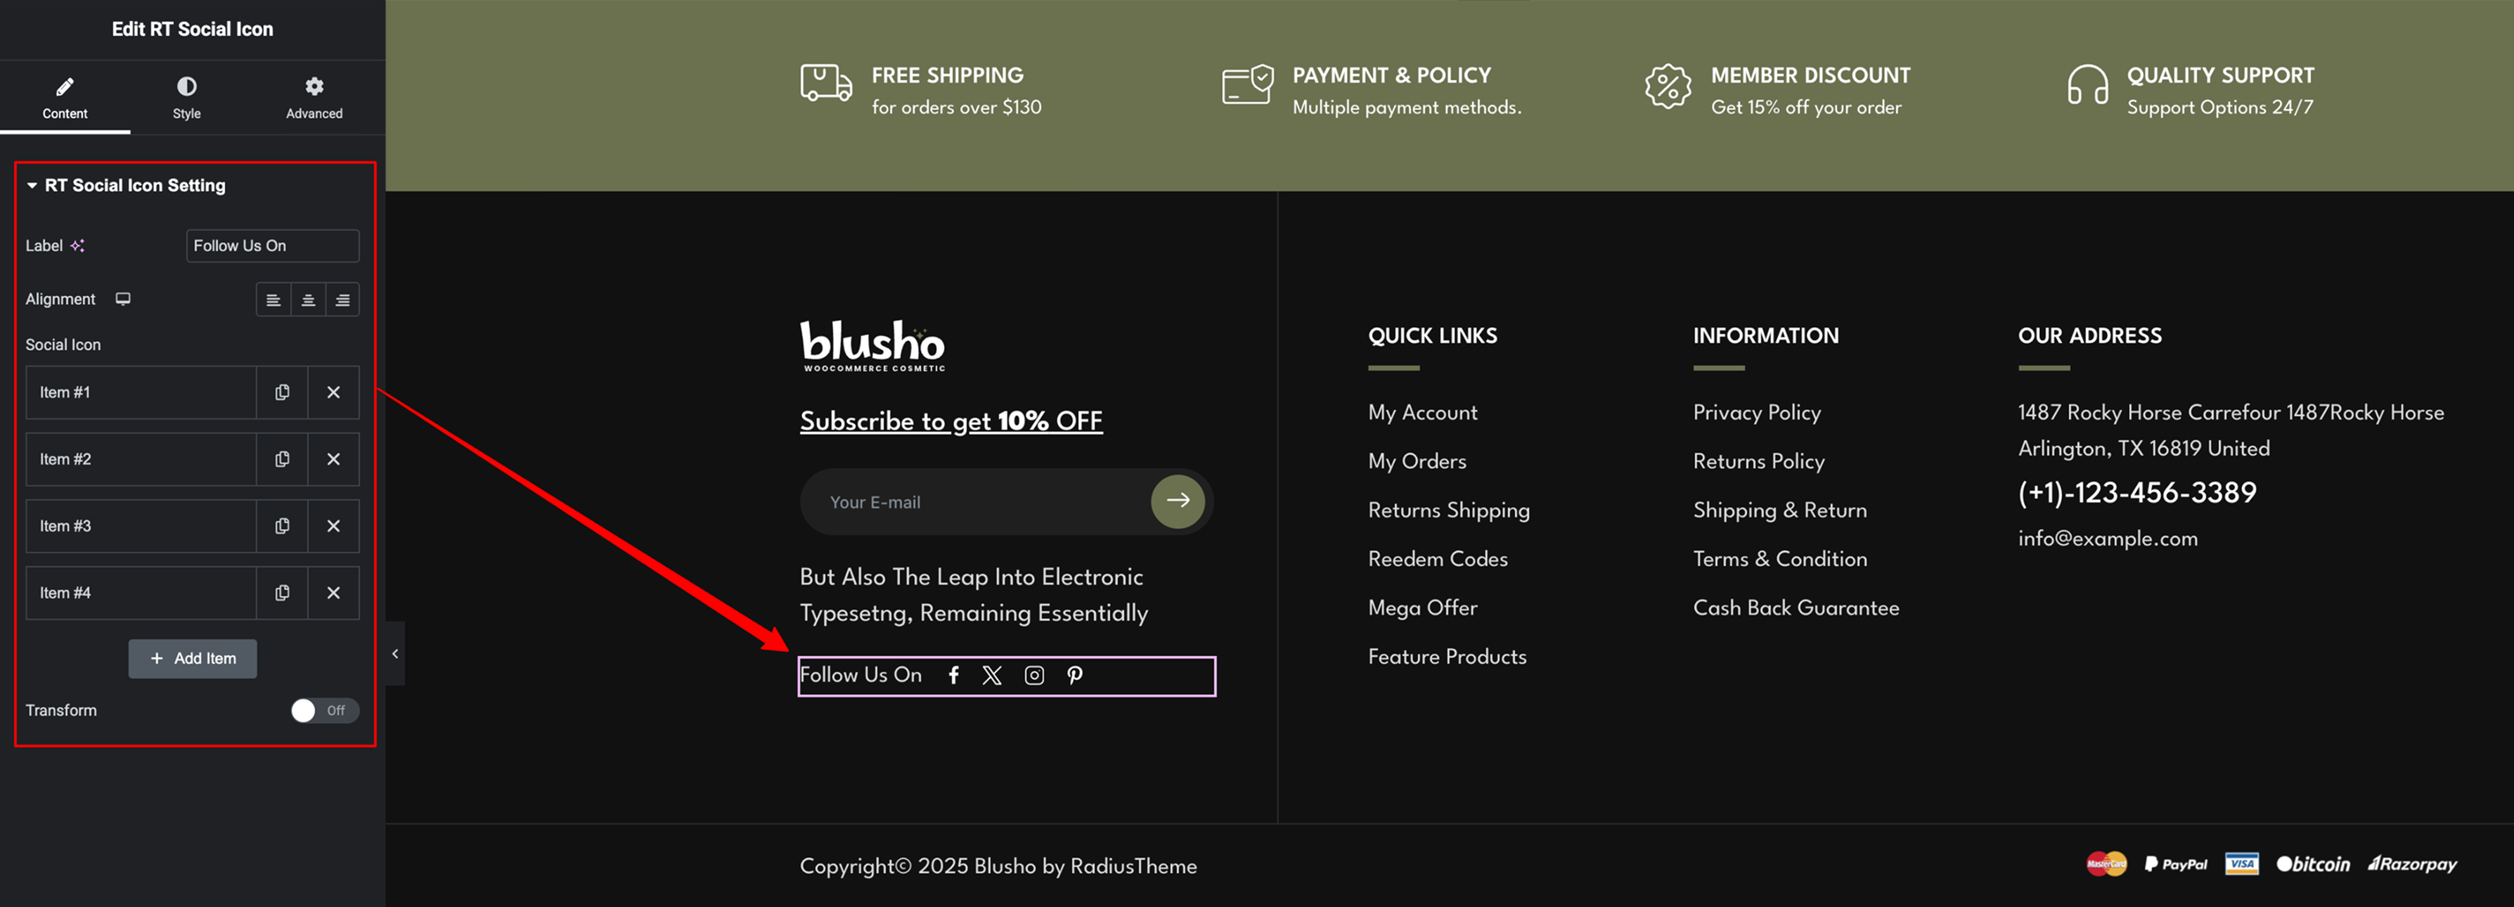This screenshot has width=2514, height=907.
Task: Delete Item #4 social icon
Action: (x=334, y=593)
